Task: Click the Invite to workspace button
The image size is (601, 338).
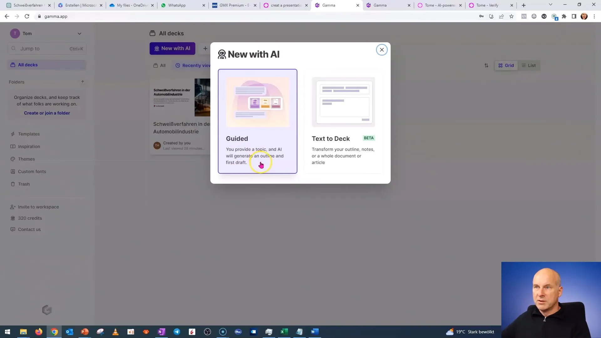Action: click(39, 207)
